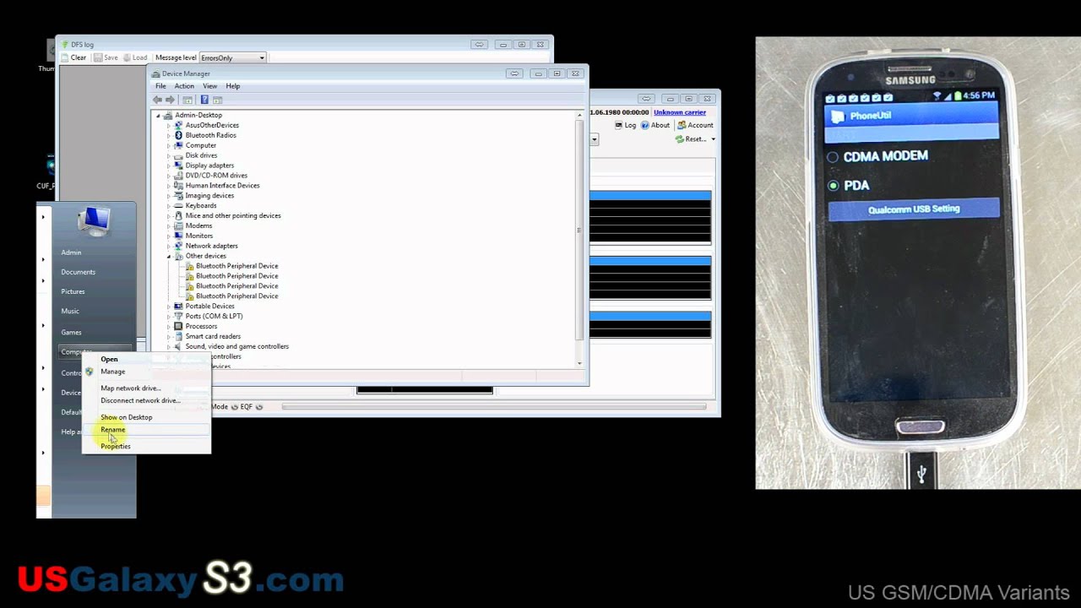This screenshot has width=1081, height=608.
Task: Click the Processors icon in the device tree
Action: pos(178,326)
